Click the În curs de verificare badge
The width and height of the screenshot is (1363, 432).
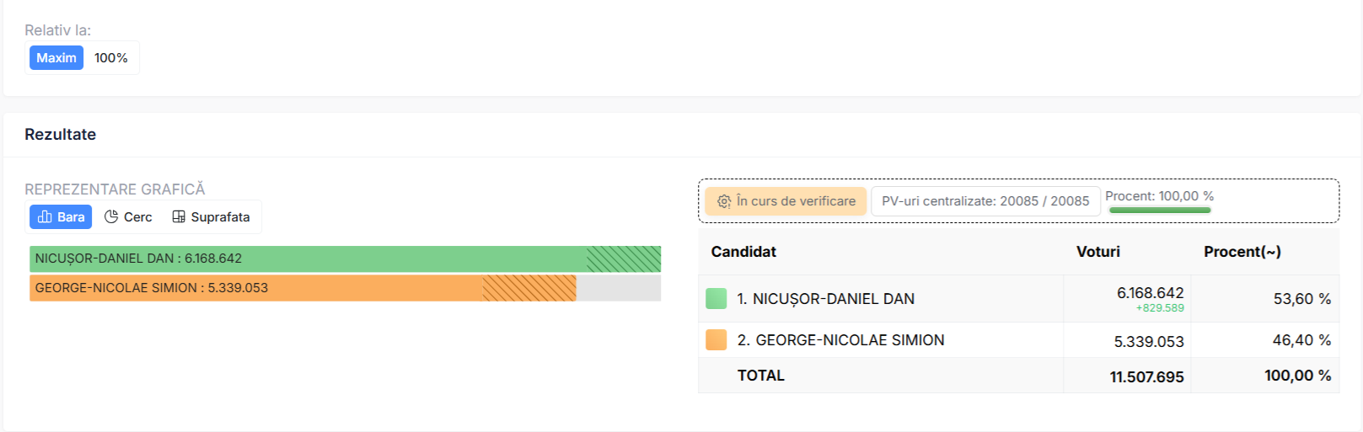click(x=786, y=201)
